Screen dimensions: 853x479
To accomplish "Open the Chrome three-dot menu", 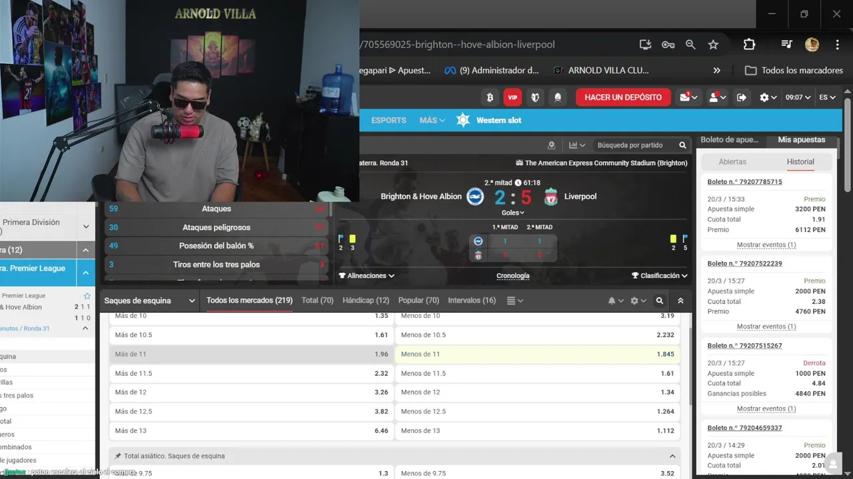I will (837, 45).
